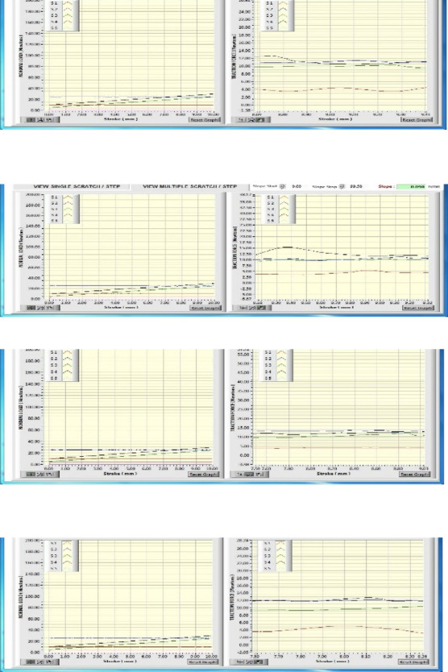Select pan hand tool under bottommost normal load graph
This screenshot has width=448, height=672.
point(49,662)
